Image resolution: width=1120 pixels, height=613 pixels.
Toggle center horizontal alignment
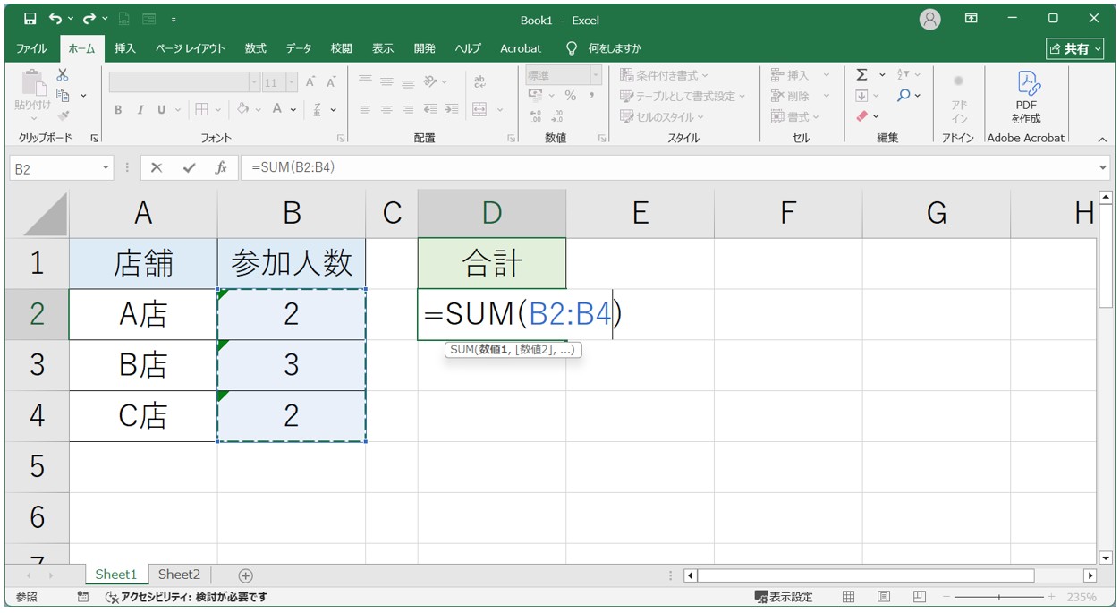point(386,110)
